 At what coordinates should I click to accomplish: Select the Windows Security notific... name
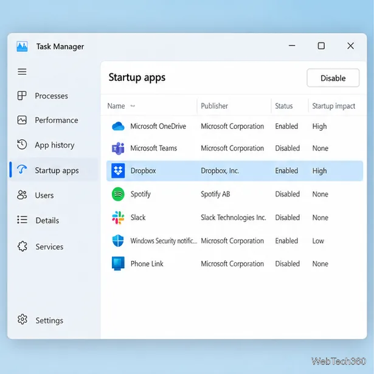(x=164, y=241)
